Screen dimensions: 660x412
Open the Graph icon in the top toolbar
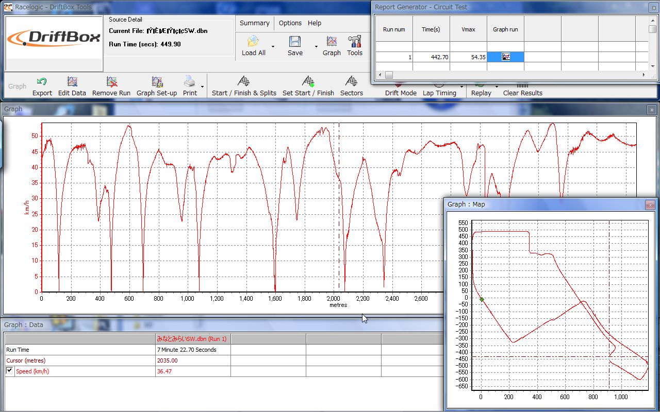(x=332, y=42)
